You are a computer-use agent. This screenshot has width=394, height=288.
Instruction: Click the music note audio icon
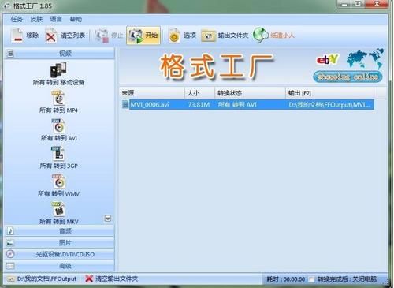10,231
